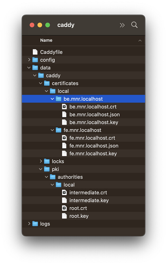The image size is (167, 265).
Task: Click the certificate icon beside fe.mnr.localhost.crt
Action: click(x=64, y=138)
